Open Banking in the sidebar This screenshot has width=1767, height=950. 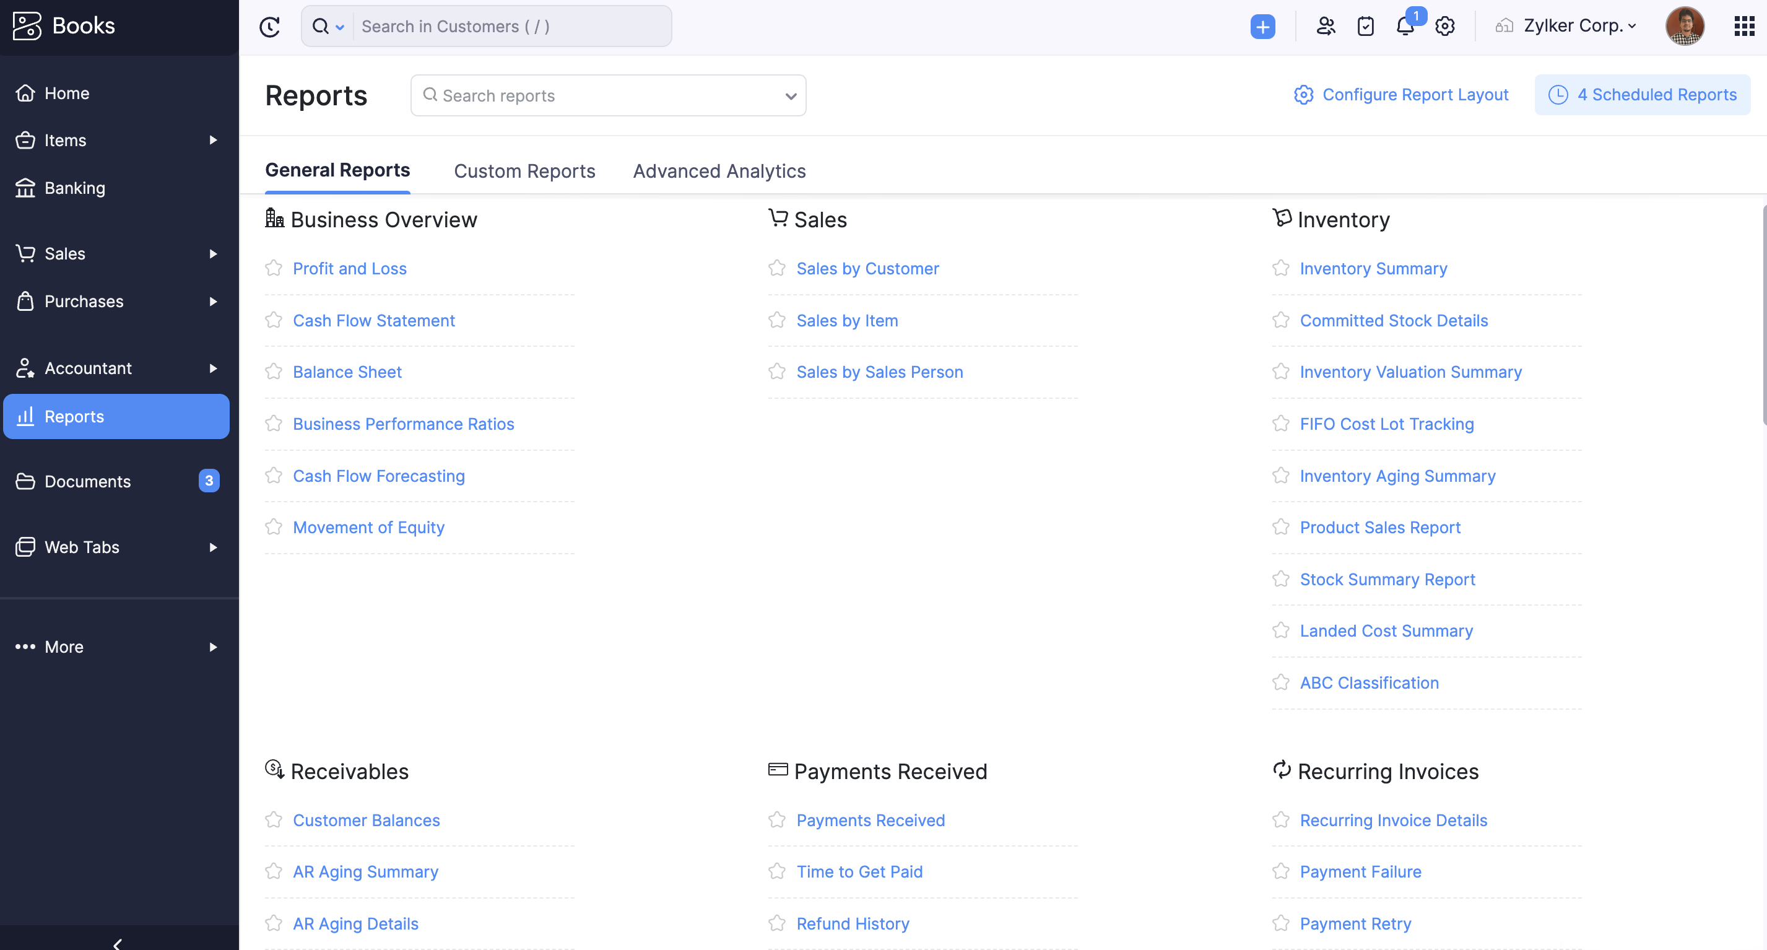coord(75,188)
